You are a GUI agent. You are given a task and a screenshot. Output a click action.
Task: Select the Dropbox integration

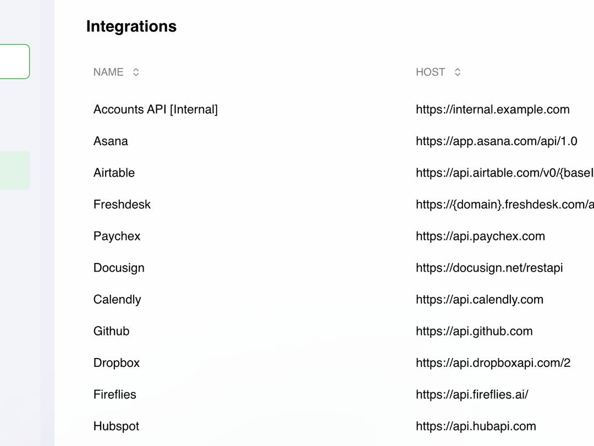(x=117, y=362)
